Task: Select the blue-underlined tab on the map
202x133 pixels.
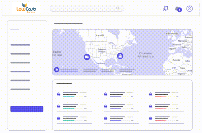Action: [x=69, y=70]
